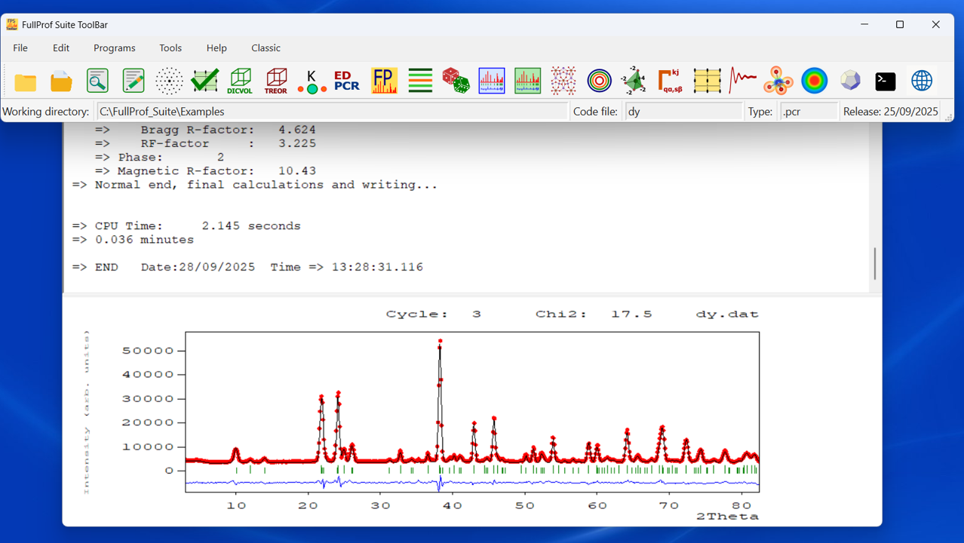This screenshot has height=543, width=964.
Task: Open the Classic menu
Action: 266,48
